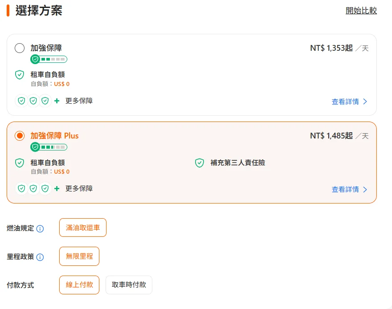Click the 補充第三人責任險 label
Viewport: 392px width, 309px height.
(x=238, y=163)
